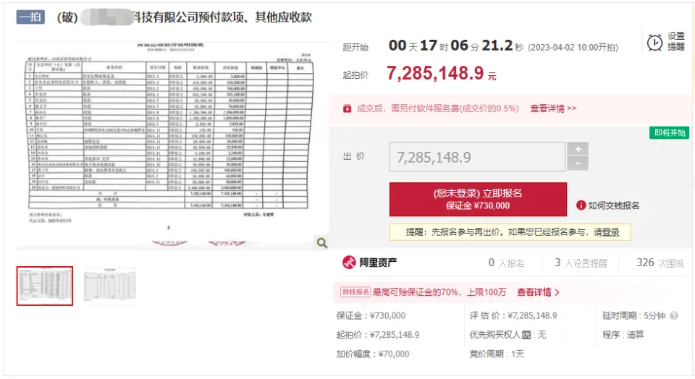The width and height of the screenshot is (695, 379).
Task: Click the 设置提醒 text label
Action: click(676, 41)
